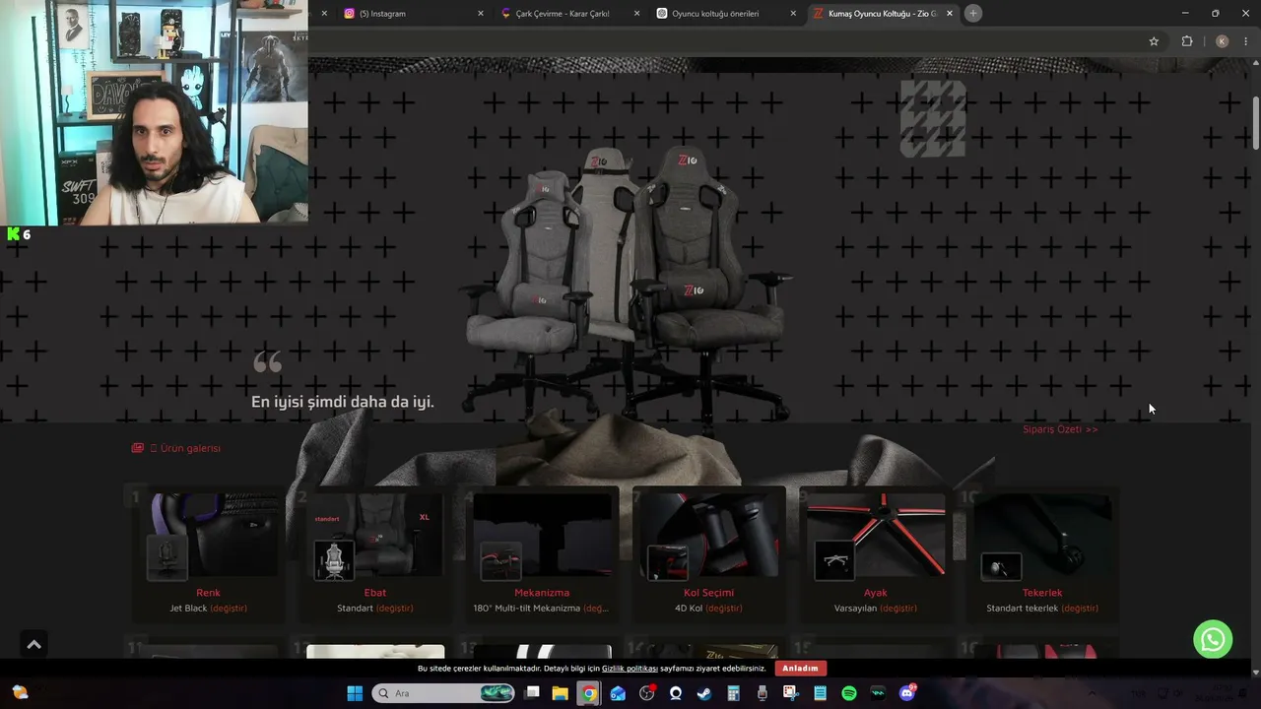Screen dimensions: 1261x709
Task: Click the Ürün galerisi gallery icon
Action: point(137,448)
